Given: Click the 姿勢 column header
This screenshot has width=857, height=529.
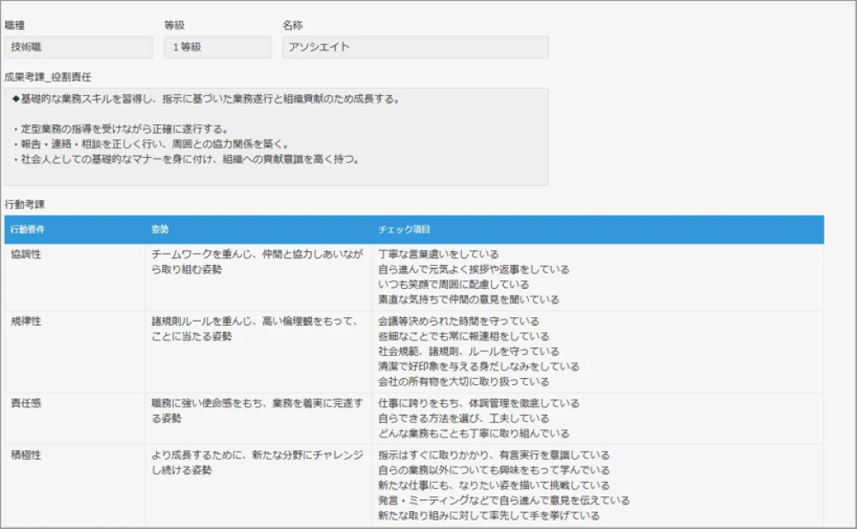Looking at the screenshot, I should [160, 230].
